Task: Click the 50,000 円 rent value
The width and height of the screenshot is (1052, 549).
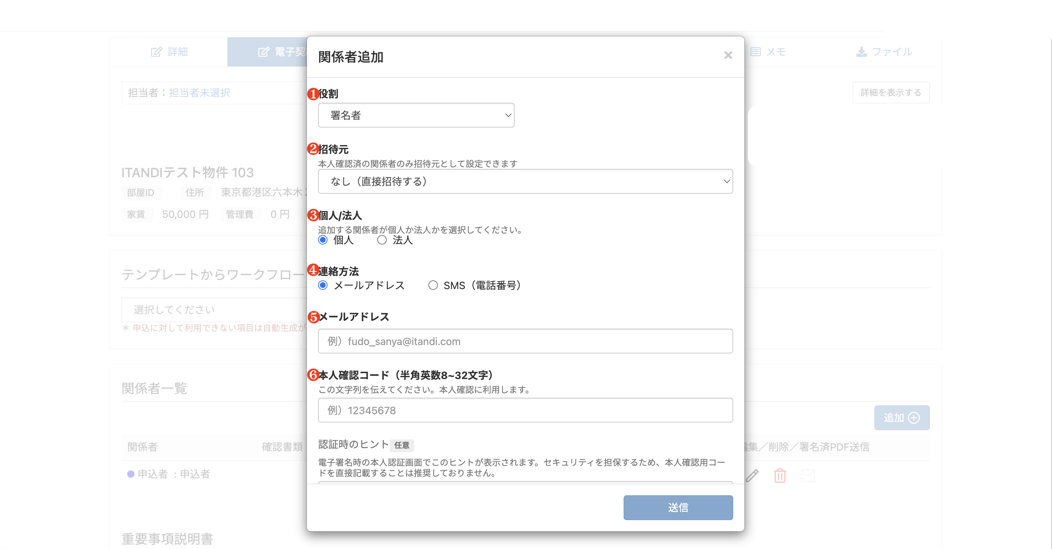Action: coord(185,215)
